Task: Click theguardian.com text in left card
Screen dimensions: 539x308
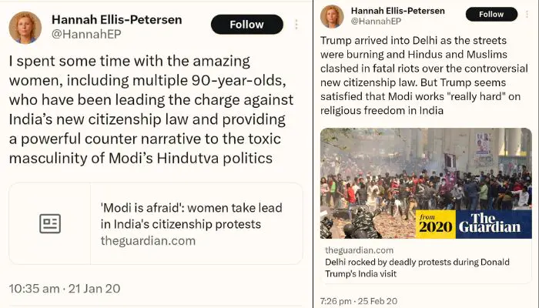Action: (148, 240)
